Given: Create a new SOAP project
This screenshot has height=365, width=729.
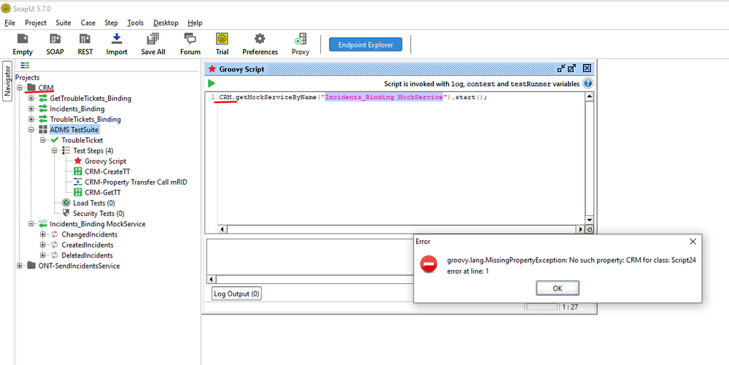Looking at the screenshot, I should tap(55, 39).
